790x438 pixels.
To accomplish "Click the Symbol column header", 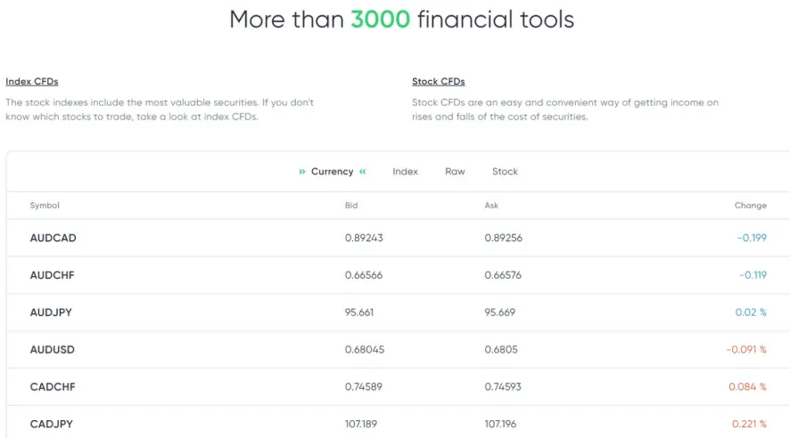I will point(45,206).
